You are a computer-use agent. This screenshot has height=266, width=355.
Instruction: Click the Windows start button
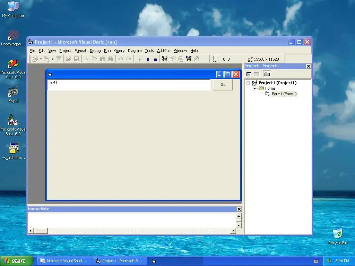click(x=17, y=261)
